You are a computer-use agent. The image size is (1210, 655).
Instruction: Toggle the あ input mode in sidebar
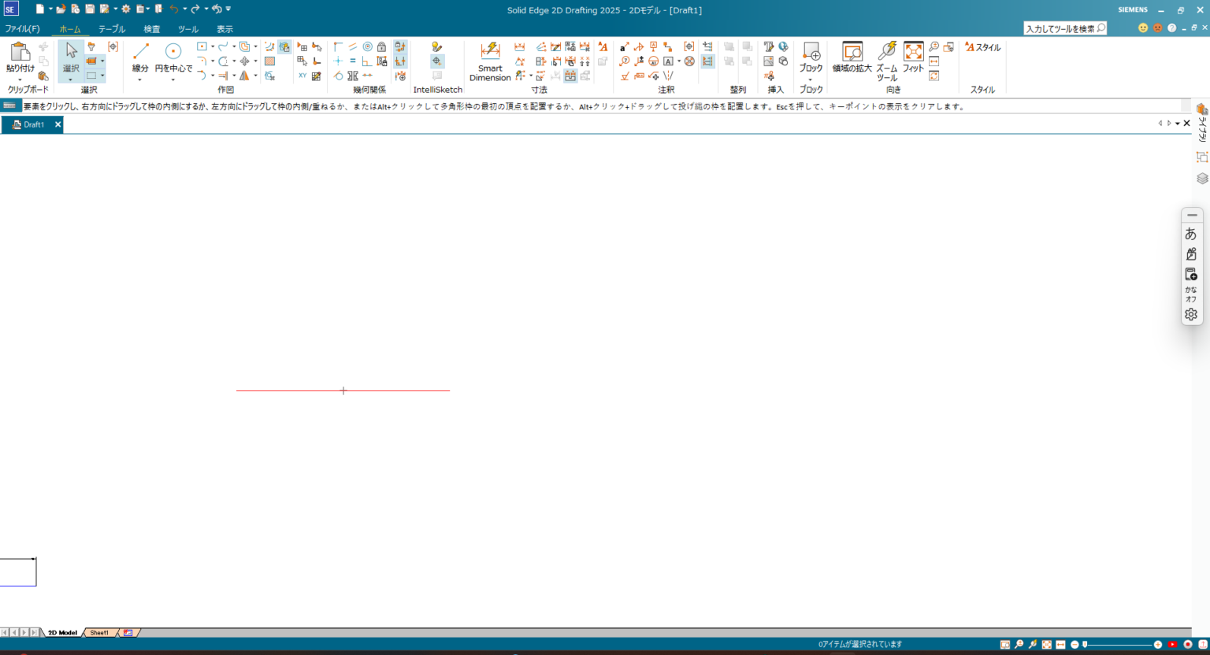pos(1191,234)
